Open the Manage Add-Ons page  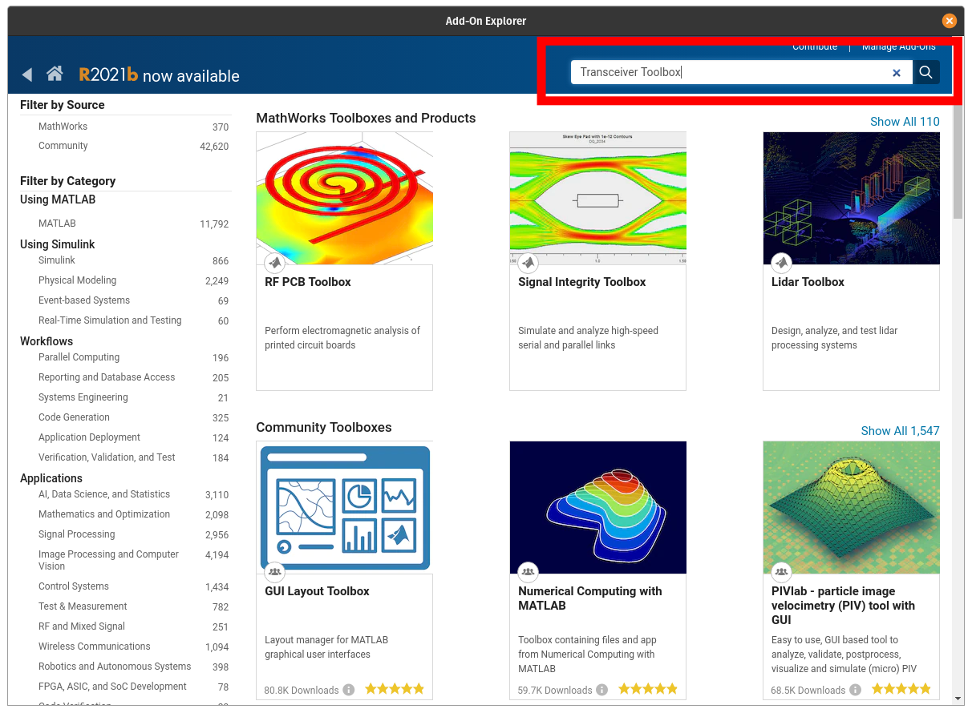(898, 46)
